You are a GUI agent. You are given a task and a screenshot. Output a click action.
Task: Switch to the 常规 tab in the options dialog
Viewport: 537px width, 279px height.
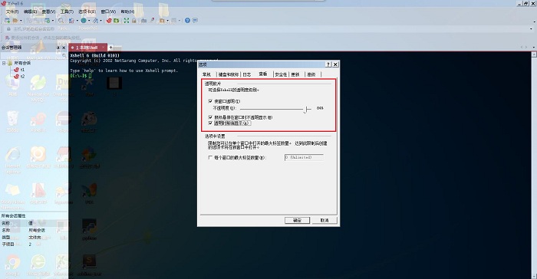pyautogui.click(x=206, y=74)
